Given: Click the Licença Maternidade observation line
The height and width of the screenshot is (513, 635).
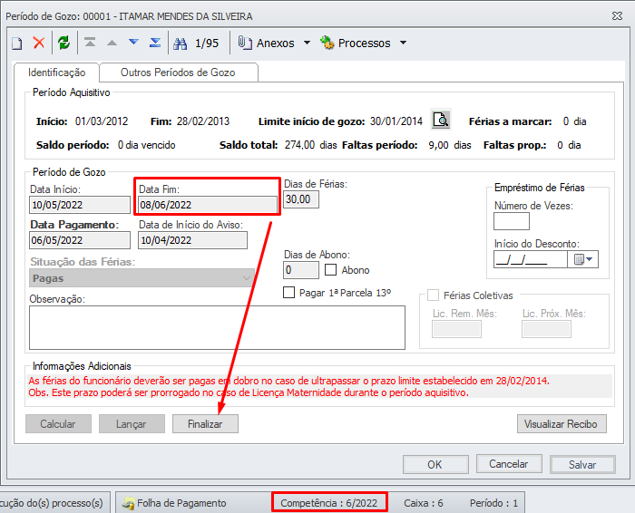Looking at the screenshot, I should 249,392.
